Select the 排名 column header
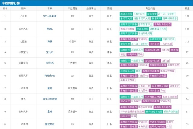193x129 pixels. [5, 8]
